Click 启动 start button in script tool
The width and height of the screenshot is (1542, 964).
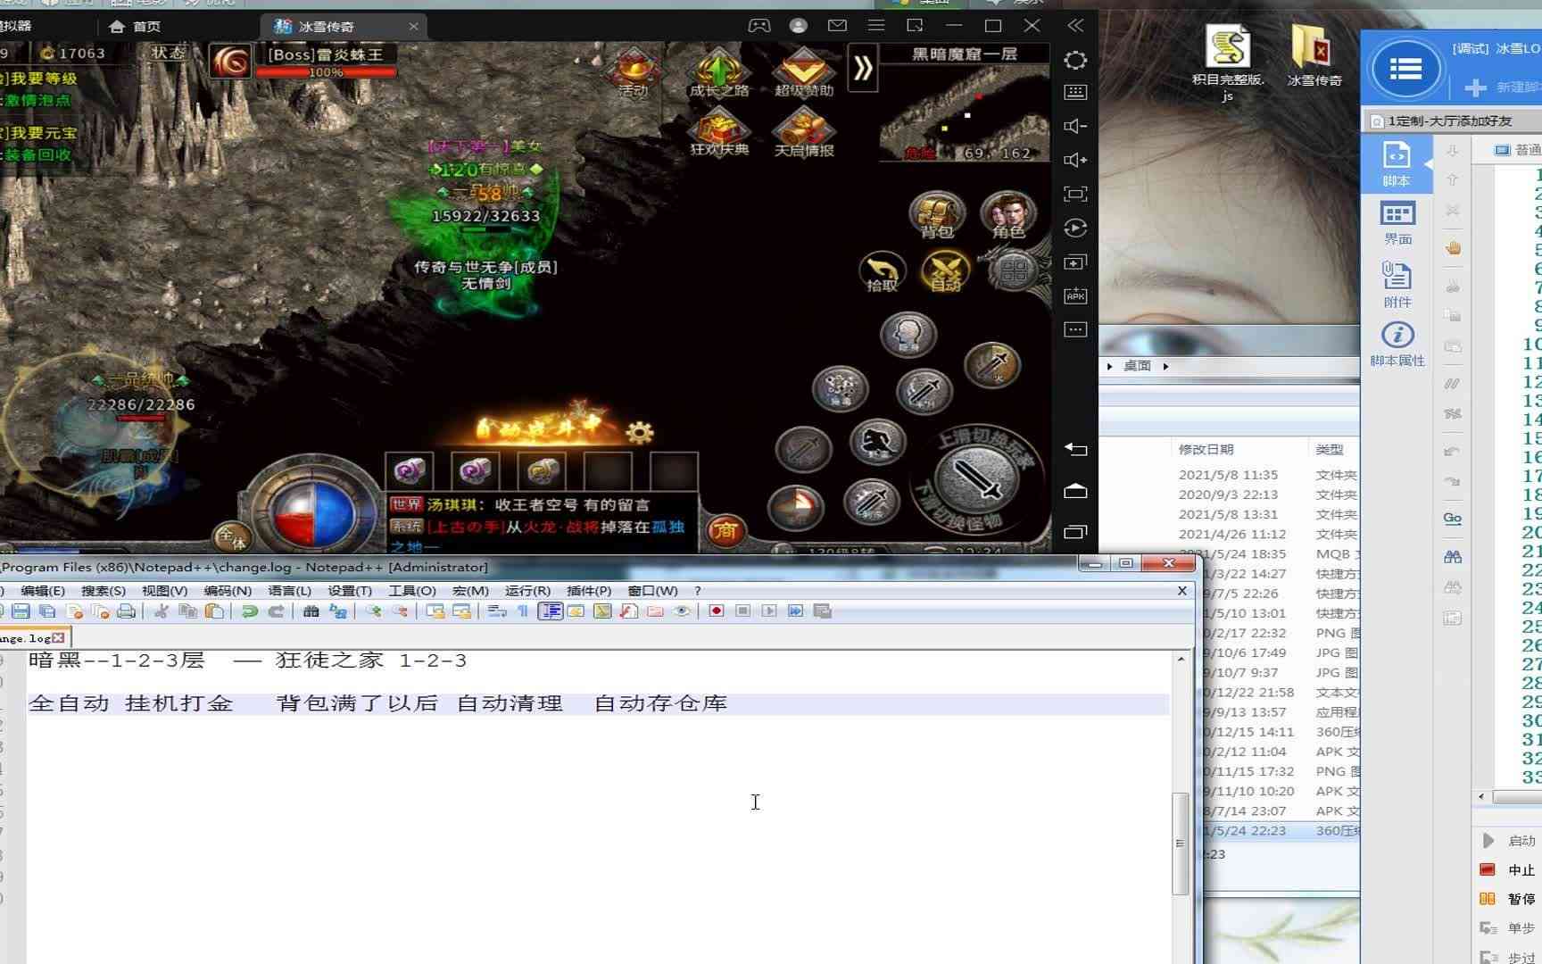(1509, 841)
